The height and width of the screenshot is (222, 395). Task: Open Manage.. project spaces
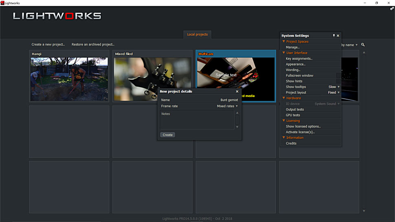[x=292, y=47]
